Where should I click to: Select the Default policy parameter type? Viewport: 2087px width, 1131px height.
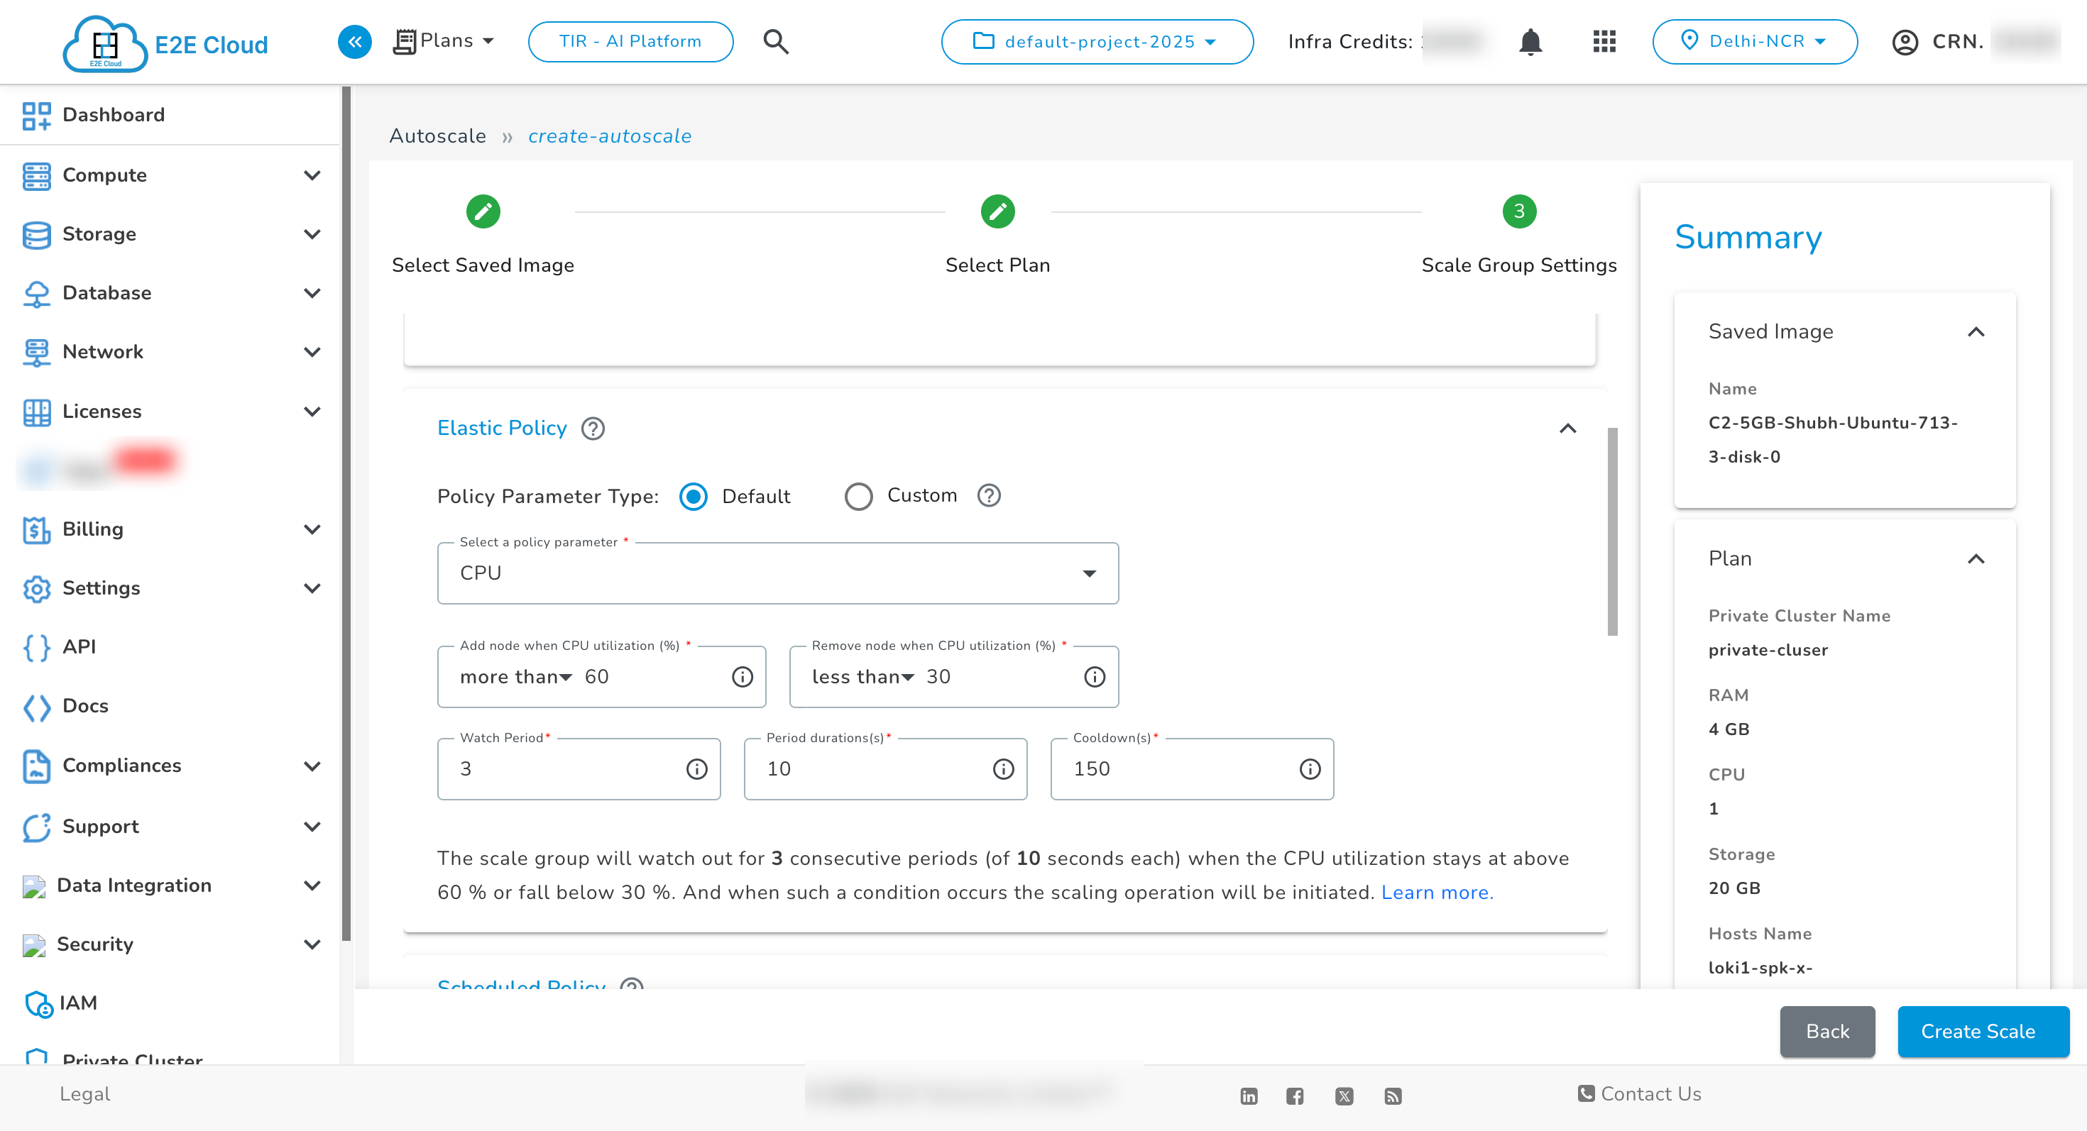pos(694,496)
